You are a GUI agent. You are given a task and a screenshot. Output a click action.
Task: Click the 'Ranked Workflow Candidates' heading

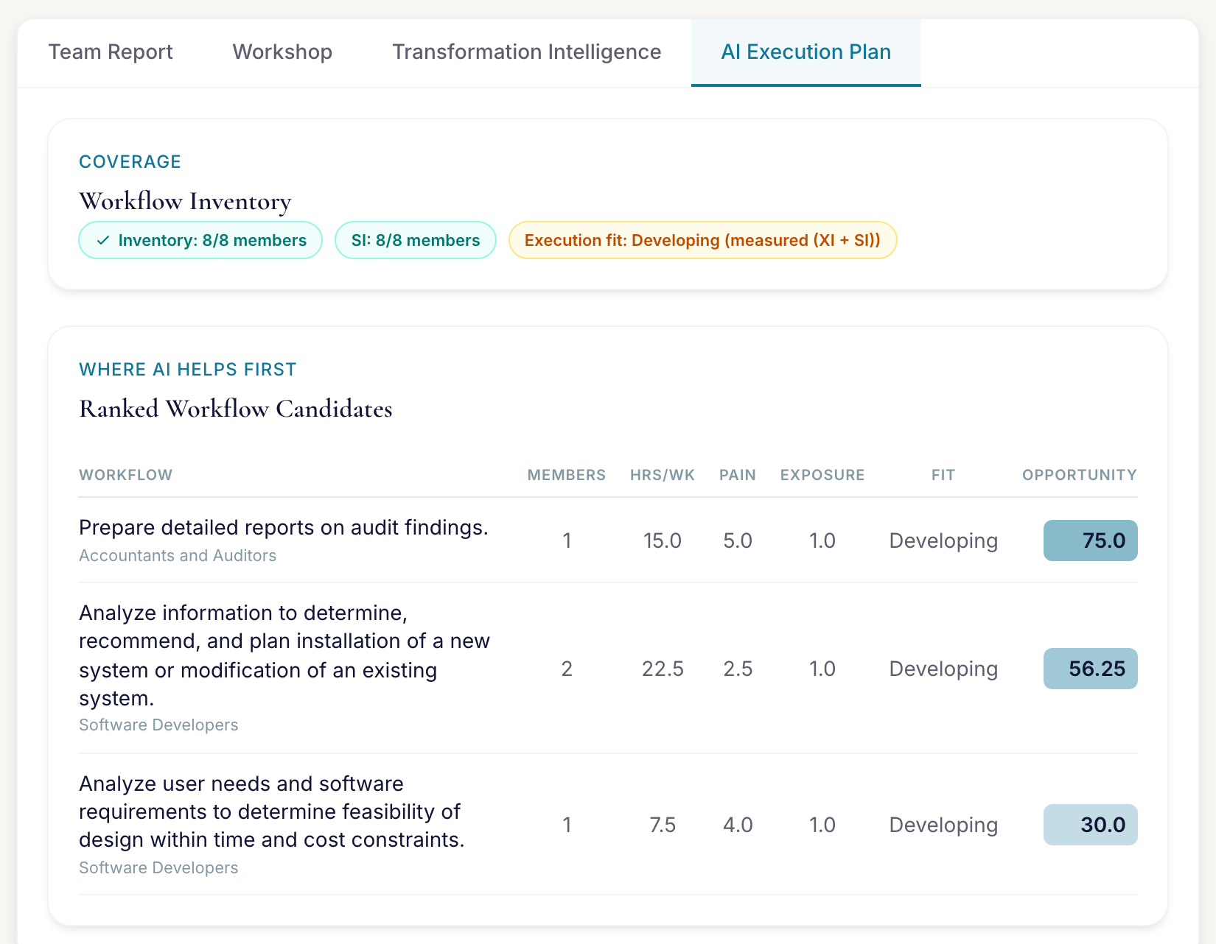tap(236, 409)
